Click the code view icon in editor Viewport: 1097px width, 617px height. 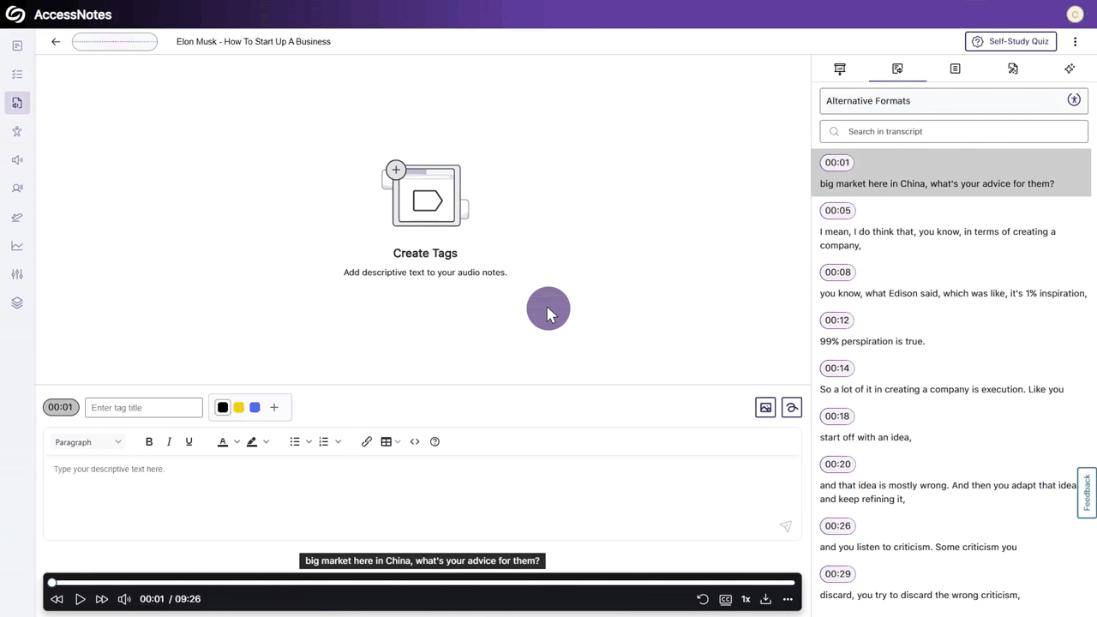click(415, 442)
